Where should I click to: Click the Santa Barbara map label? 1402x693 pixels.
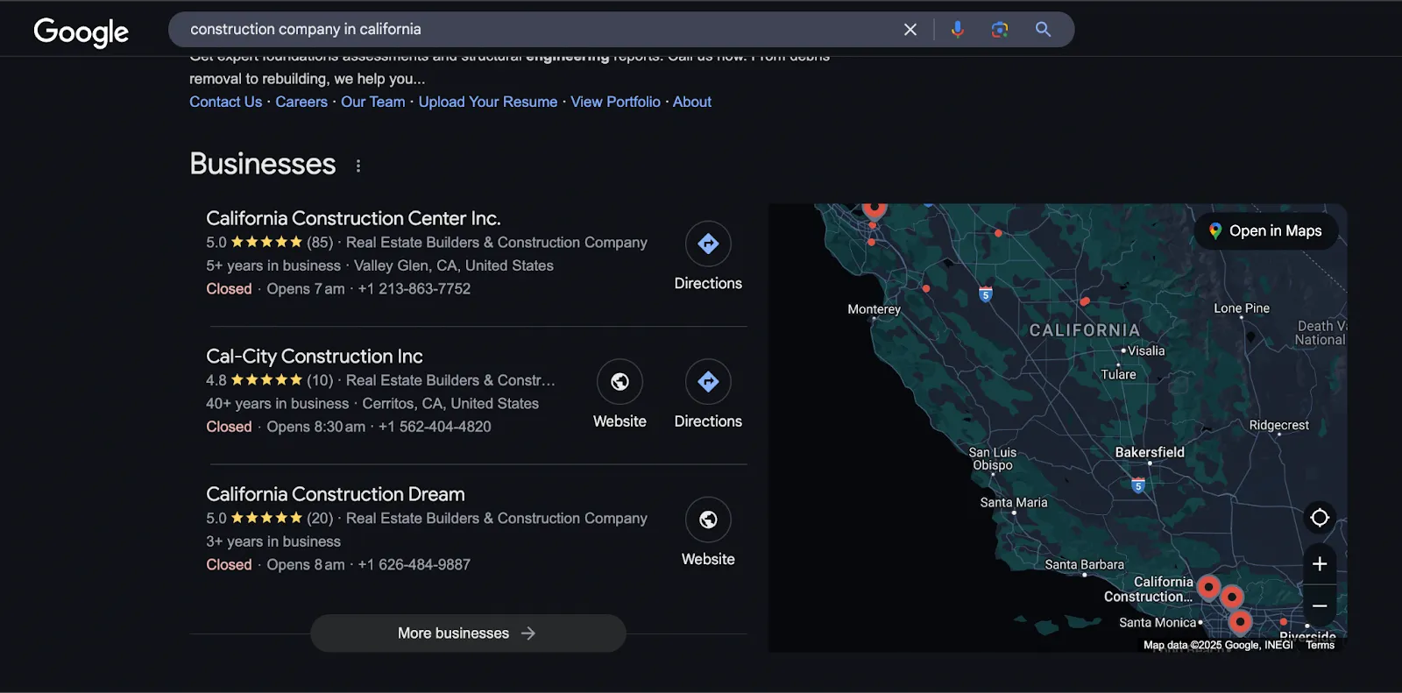click(1084, 565)
